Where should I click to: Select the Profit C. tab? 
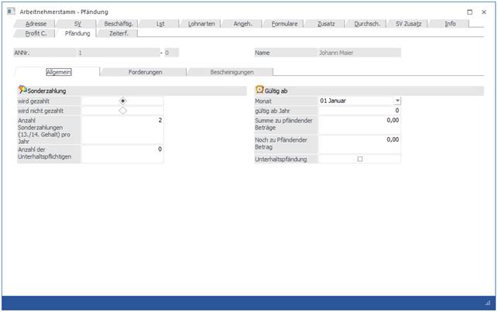click(36, 33)
